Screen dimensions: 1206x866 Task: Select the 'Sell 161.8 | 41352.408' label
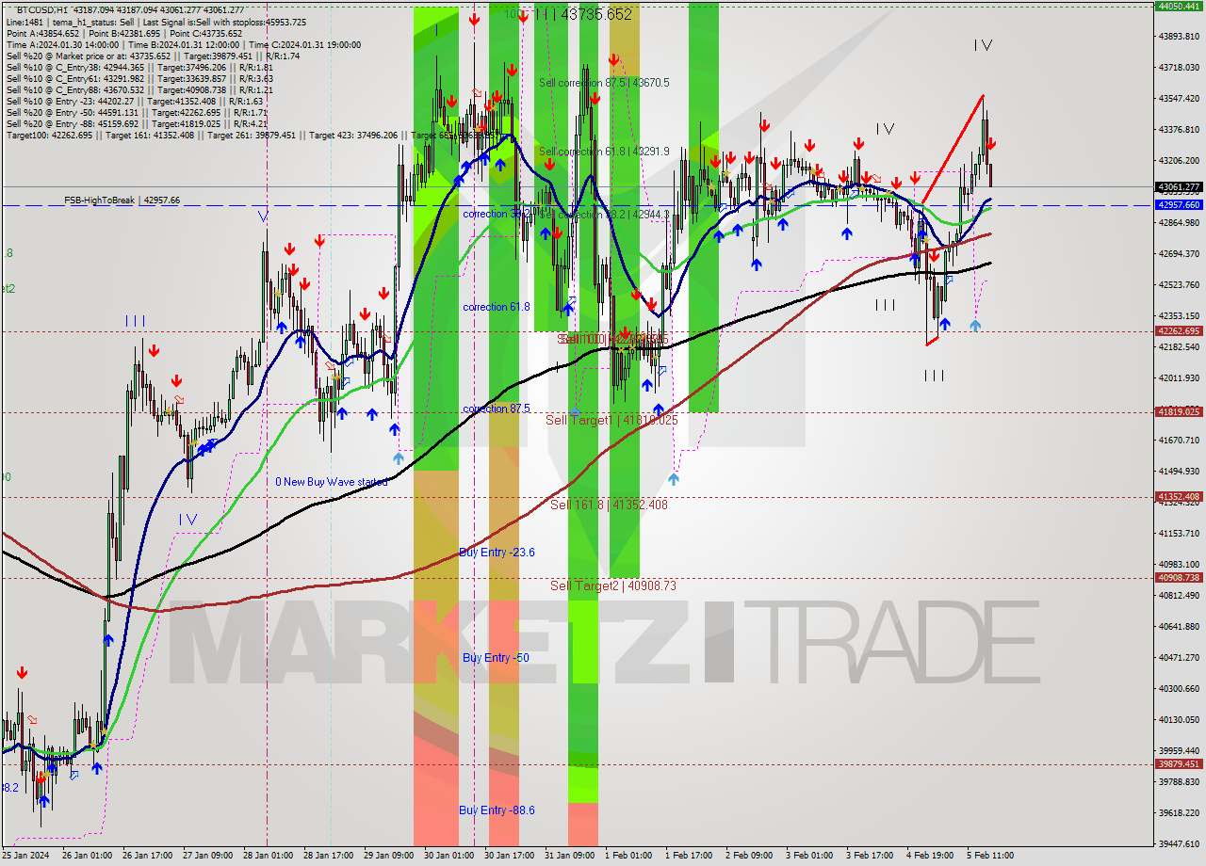click(609, 505)
